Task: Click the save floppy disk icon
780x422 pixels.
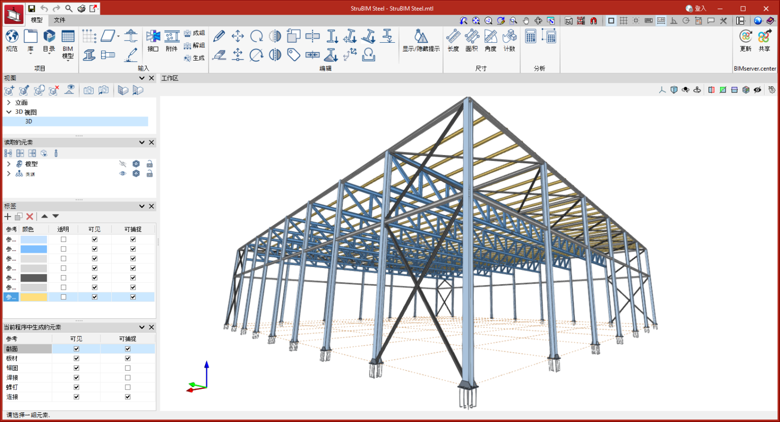Action: click(x=31, y=9)
